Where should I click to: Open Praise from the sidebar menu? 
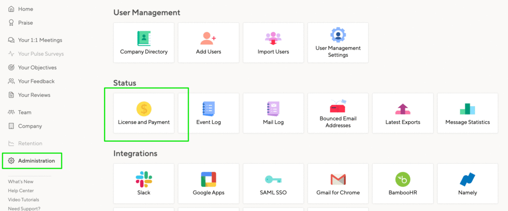click(x=25, y=23)
